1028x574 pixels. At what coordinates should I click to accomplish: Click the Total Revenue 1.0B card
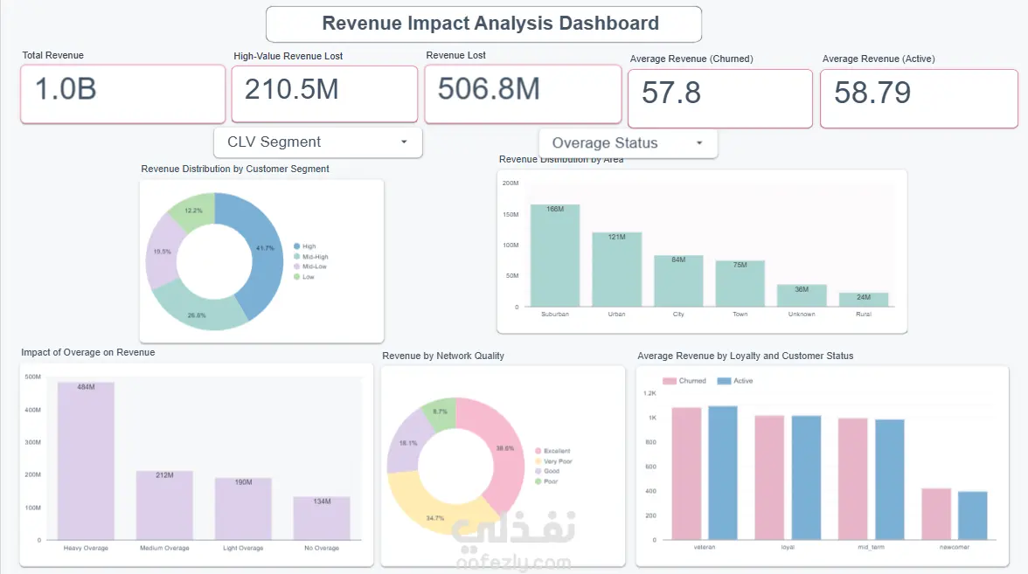click(122, 93)
